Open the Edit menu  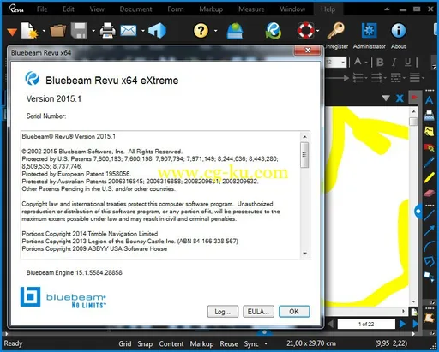click(69, 9)
